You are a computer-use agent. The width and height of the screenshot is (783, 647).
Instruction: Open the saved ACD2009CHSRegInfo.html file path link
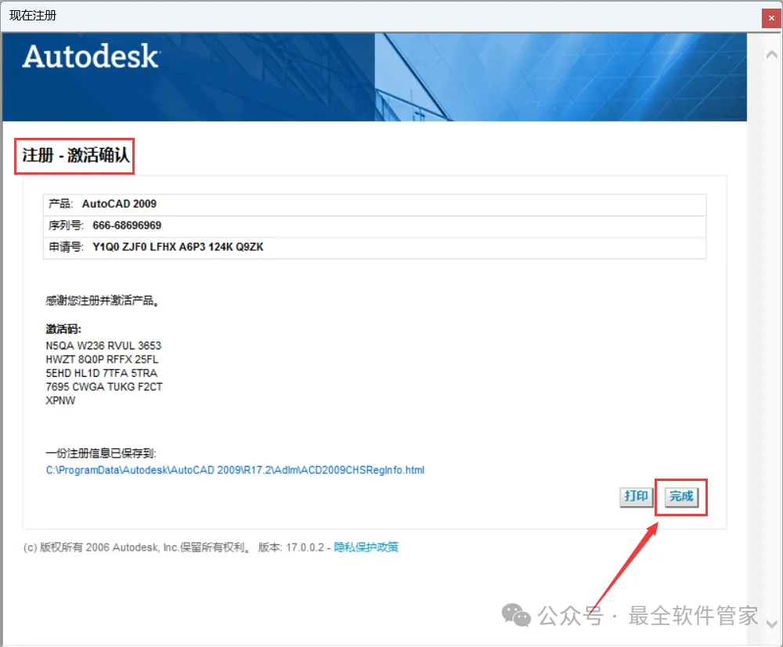pos(235,470)
